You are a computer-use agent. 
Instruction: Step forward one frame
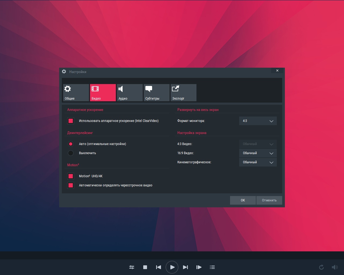tap(199, 267)
